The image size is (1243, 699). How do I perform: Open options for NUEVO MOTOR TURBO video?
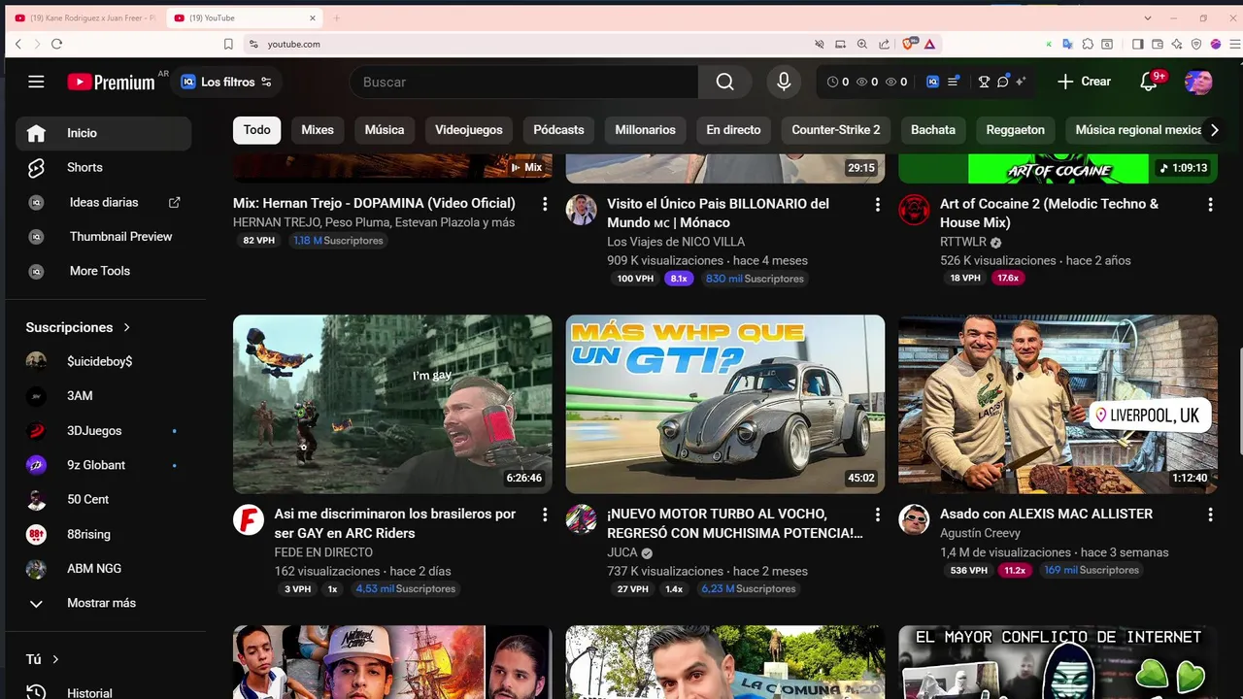pyautogui.click(x=877, y=515)
